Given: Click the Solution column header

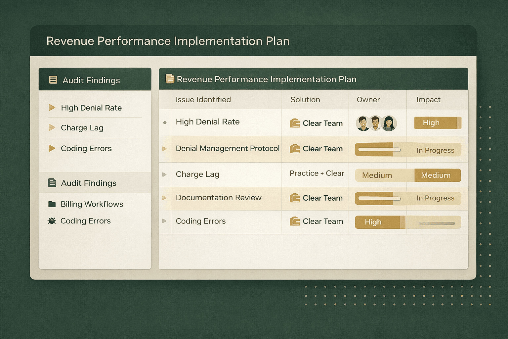Looking at the screenshot, I should tap(305, 100).
